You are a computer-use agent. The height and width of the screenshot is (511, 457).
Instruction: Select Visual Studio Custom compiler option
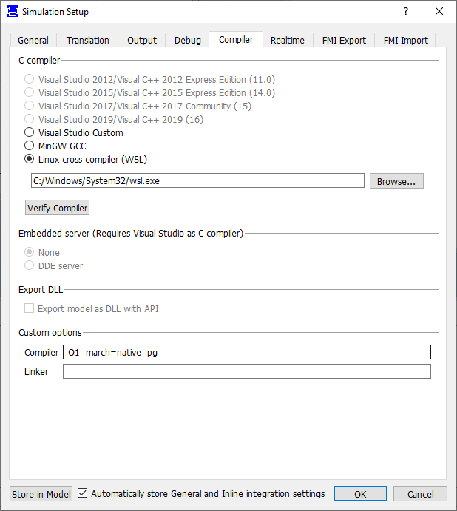[x=30, y=133]
